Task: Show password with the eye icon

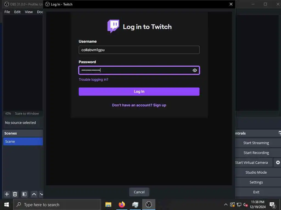Action: coord(195,70)
